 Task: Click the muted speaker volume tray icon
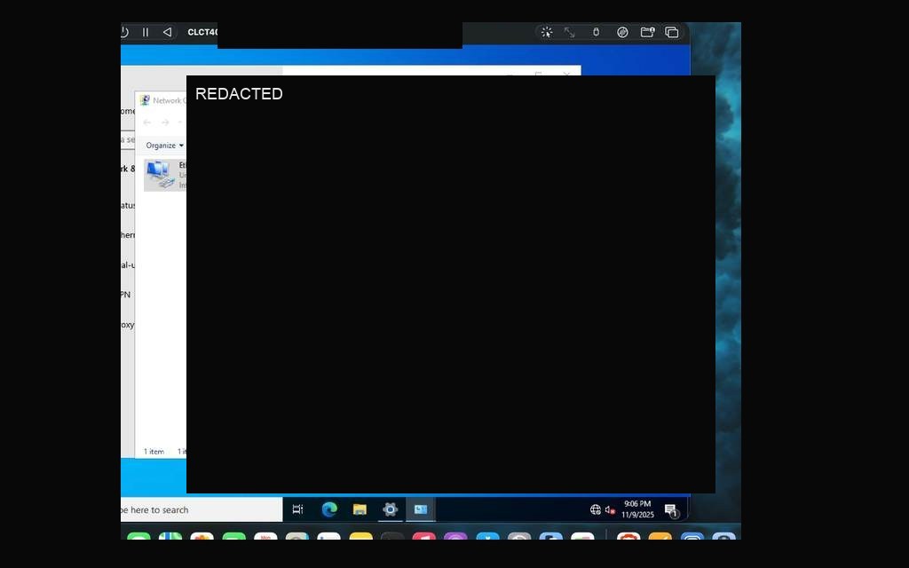[x=610, y=510]
